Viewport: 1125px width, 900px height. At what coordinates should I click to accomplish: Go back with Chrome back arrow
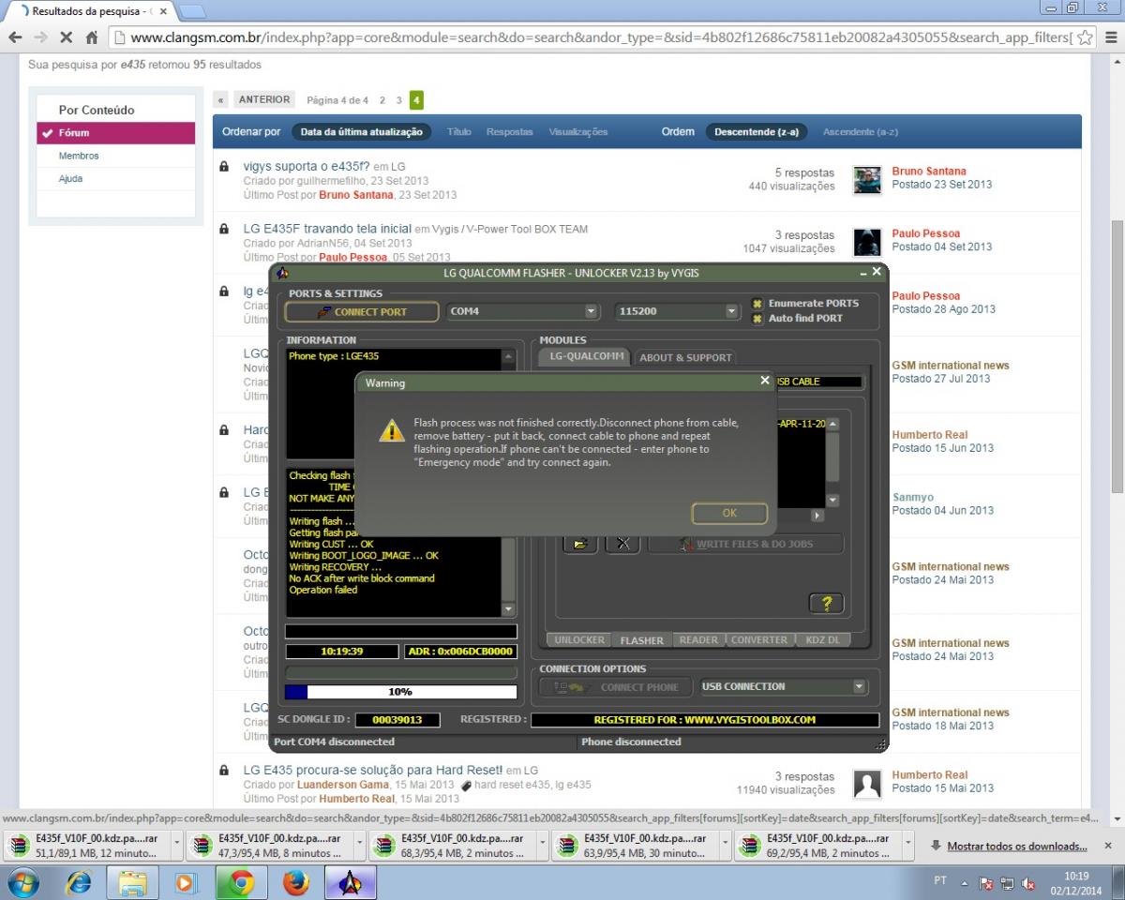point(15,37)
